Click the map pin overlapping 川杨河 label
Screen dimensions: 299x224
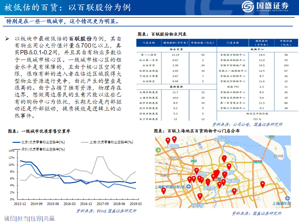point(234,191)
